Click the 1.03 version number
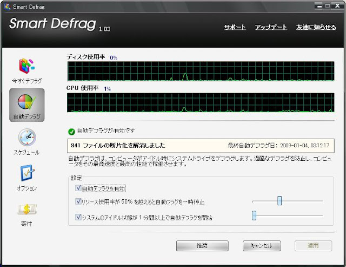Screen dimensions: 346x267 pyautogui.click(x=104, y=29)
